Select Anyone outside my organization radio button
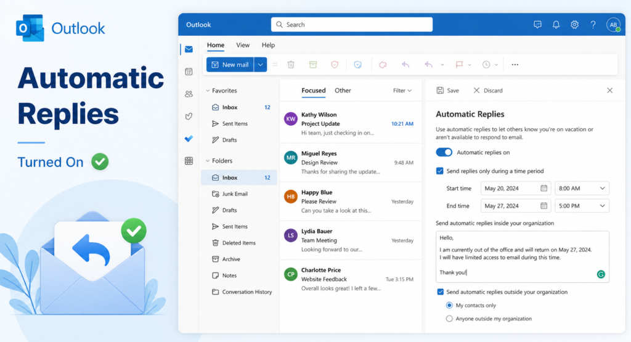The width and height of the screenshot is (631, 342). pyautogui.click(x=449, y=319)
